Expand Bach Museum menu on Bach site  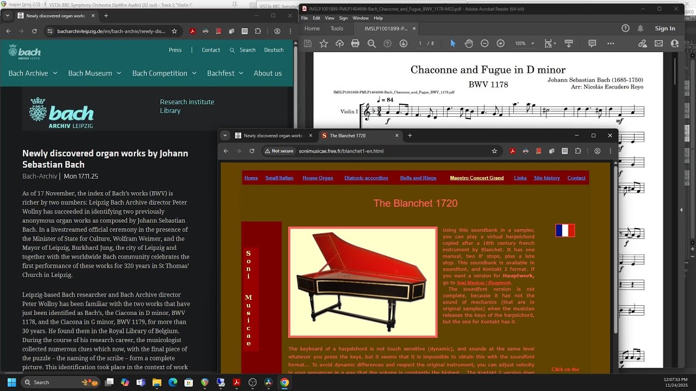[x=95, y=73]
